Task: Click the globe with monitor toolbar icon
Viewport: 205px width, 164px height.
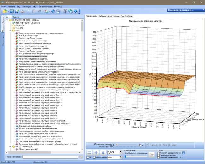Action: point(70,11)
